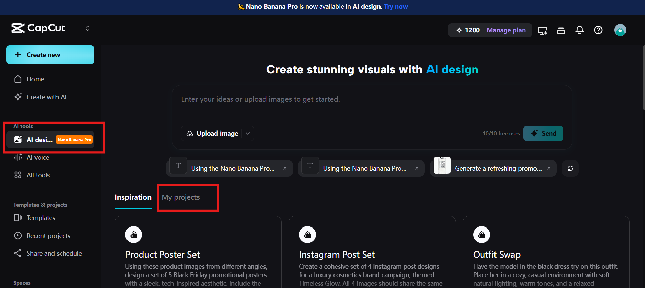Open Share and schedule

[x=50, y=253]
